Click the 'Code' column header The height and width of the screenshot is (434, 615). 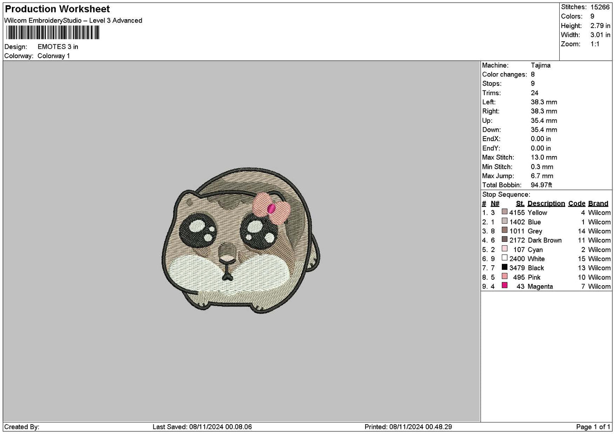(x=577, y=204)
